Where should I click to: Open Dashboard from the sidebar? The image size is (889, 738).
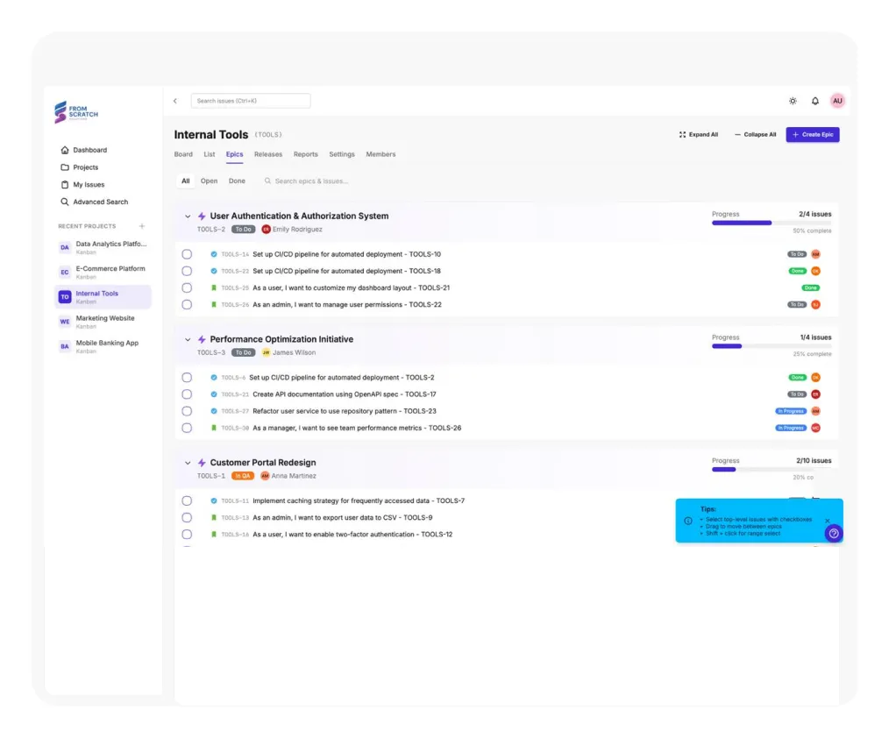[x=89, y=150]
